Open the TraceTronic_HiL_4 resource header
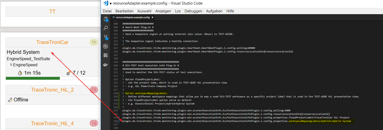Screen dimensions: 383x130 point(52,123)
